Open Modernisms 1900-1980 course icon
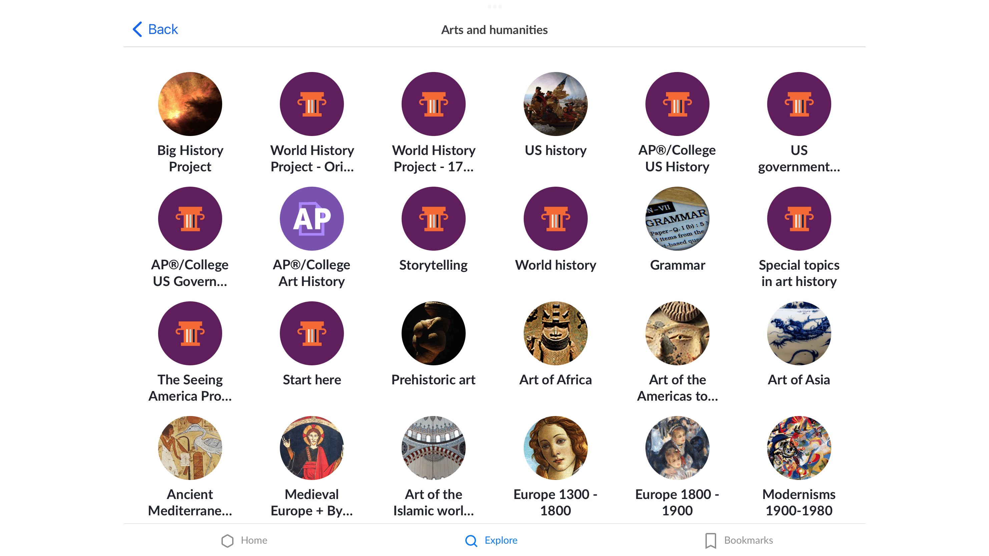Image resolution: width=989 pixels, height=556 pixels. 799,448
